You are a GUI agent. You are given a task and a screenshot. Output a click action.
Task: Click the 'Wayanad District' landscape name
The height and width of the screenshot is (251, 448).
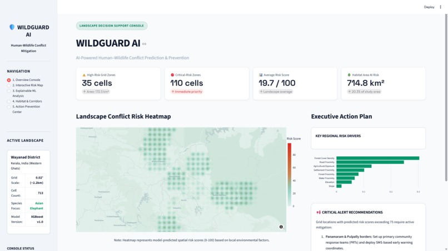point(26,157)
